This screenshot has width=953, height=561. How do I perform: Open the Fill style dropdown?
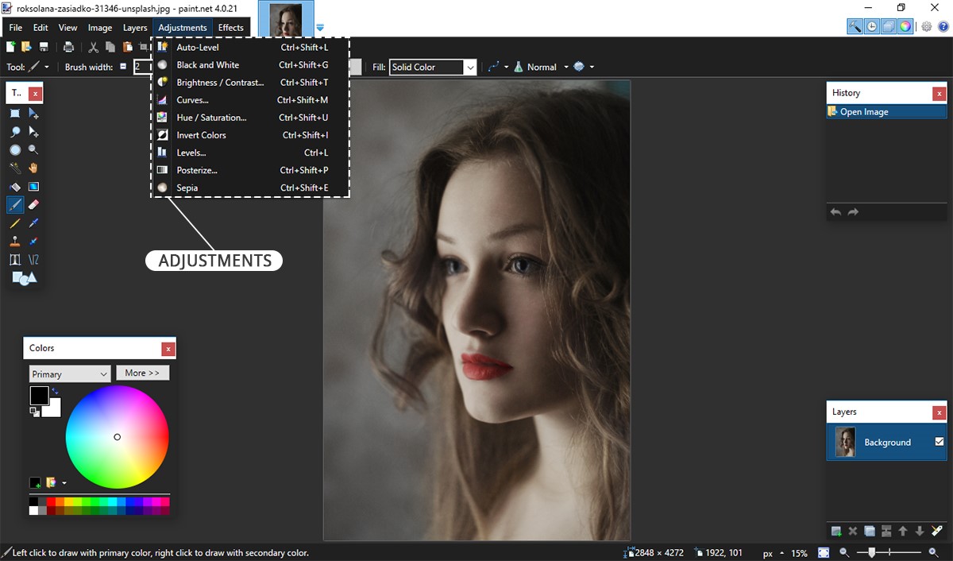(470, 67)
